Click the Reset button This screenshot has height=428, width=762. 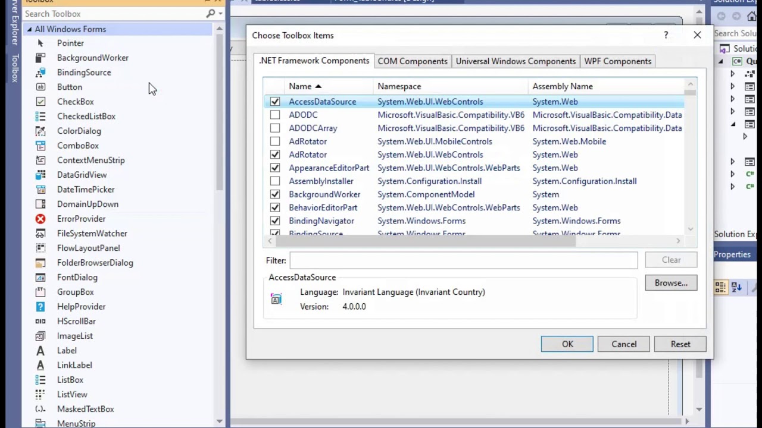pos(680,344)
